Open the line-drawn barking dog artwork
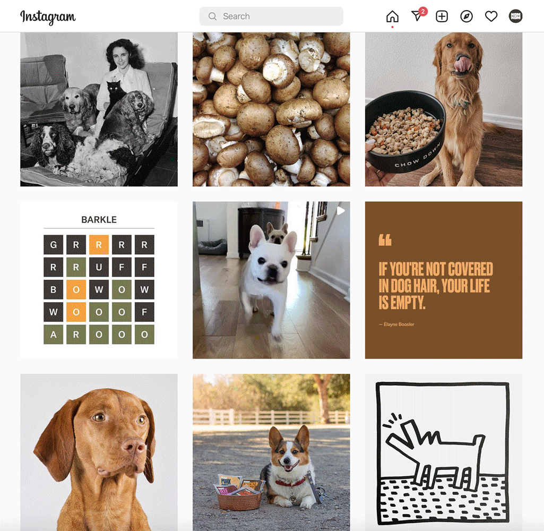This screenshot has height=531, width=544. coord(443,452)
